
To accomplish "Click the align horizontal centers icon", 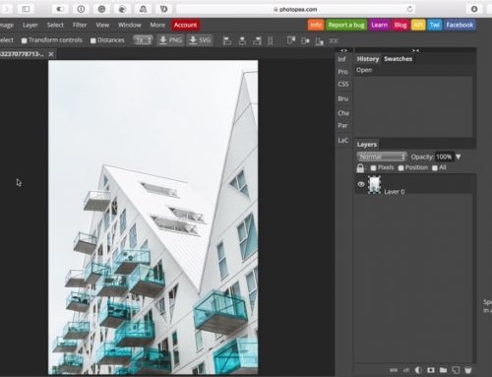I will tap(242, 41).
